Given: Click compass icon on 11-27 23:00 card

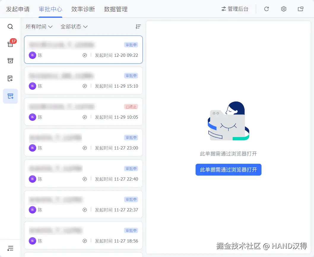Looking at the screenshot, I should (85, 148).
